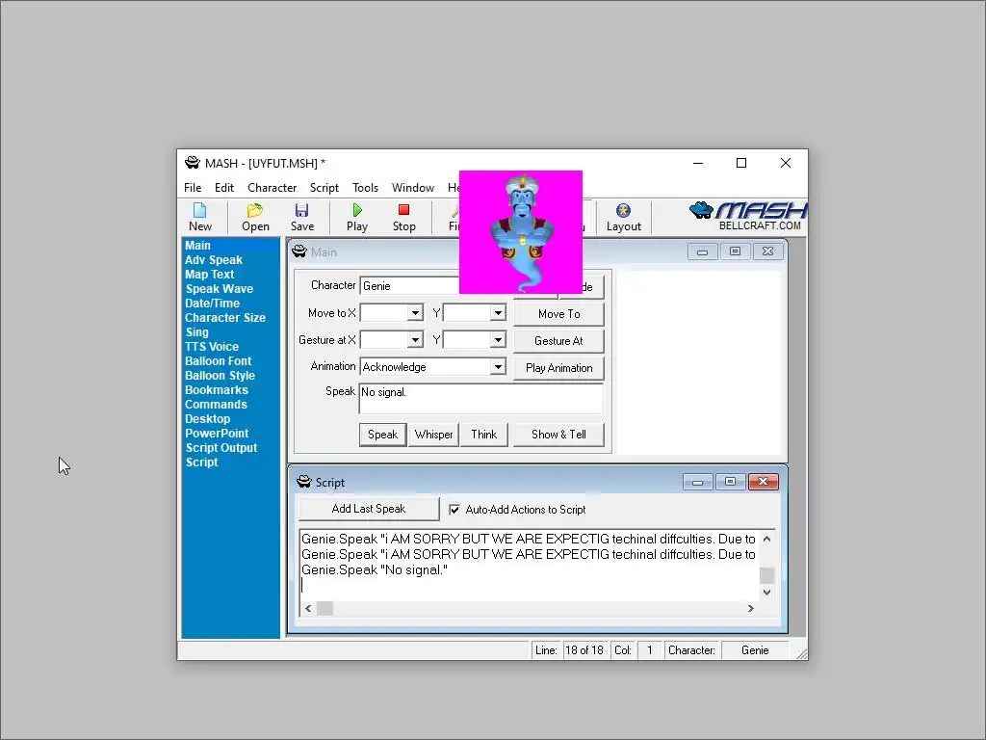Select Map Text in the sidebar
The image size is (986, 740).
(x=209, y=275)
